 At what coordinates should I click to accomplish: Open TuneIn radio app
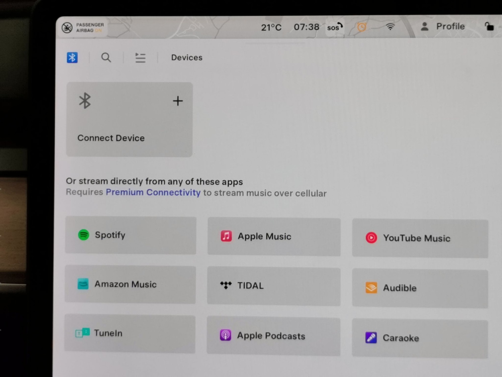(x=130, y=333)
